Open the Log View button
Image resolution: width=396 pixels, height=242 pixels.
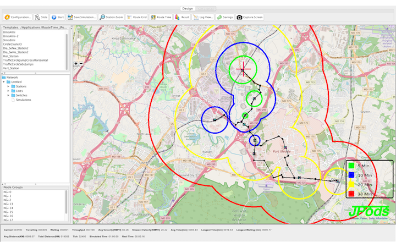[x=203, y=17]
